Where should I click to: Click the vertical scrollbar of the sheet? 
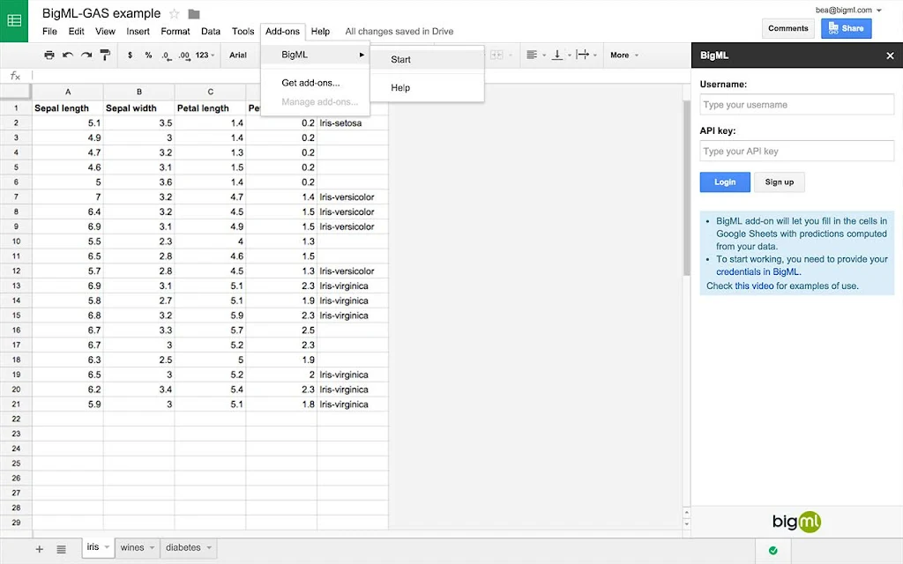point(686,189)
